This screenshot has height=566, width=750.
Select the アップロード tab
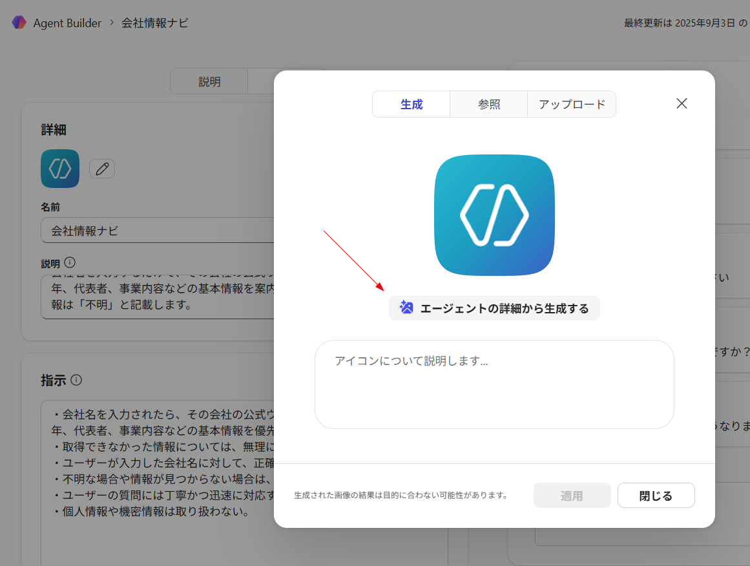pyautogui.click(x=572, y=104)
